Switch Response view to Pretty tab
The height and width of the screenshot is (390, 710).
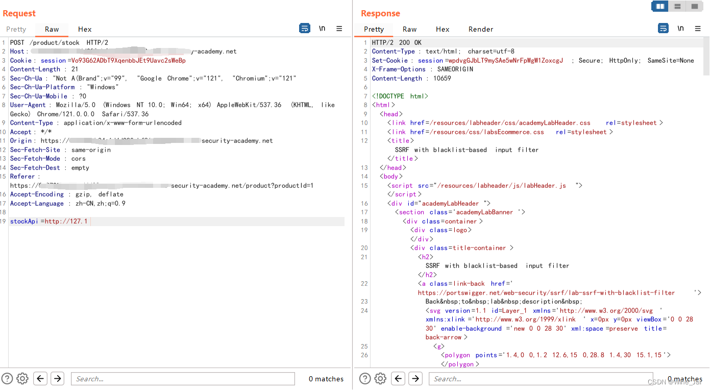point(374,29)
